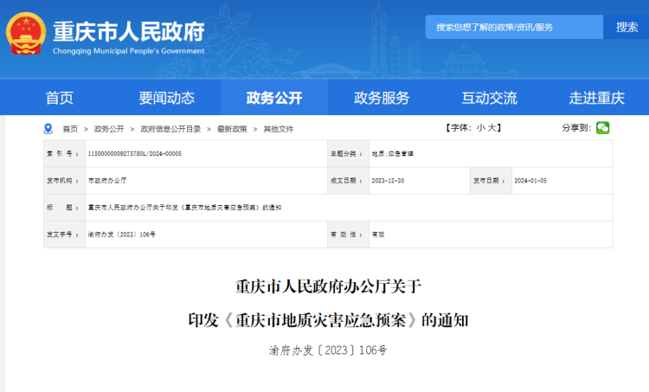Screen dimensions: 649x392
Task: Click the location pin breadcrumb icon
Action: click(48, 129)
